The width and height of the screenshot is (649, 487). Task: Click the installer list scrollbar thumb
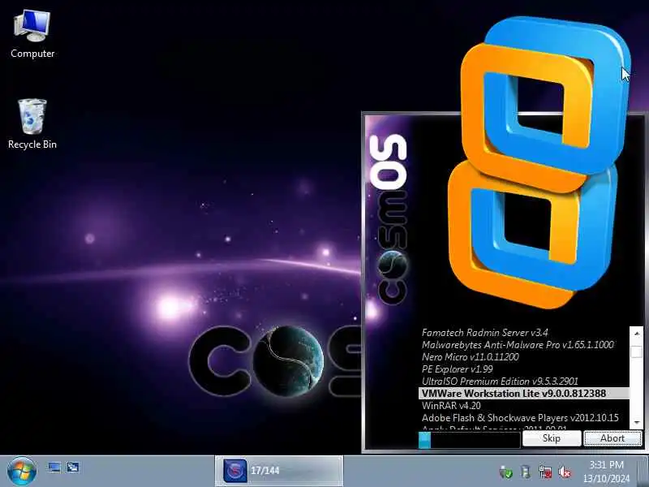pos(636,351)
